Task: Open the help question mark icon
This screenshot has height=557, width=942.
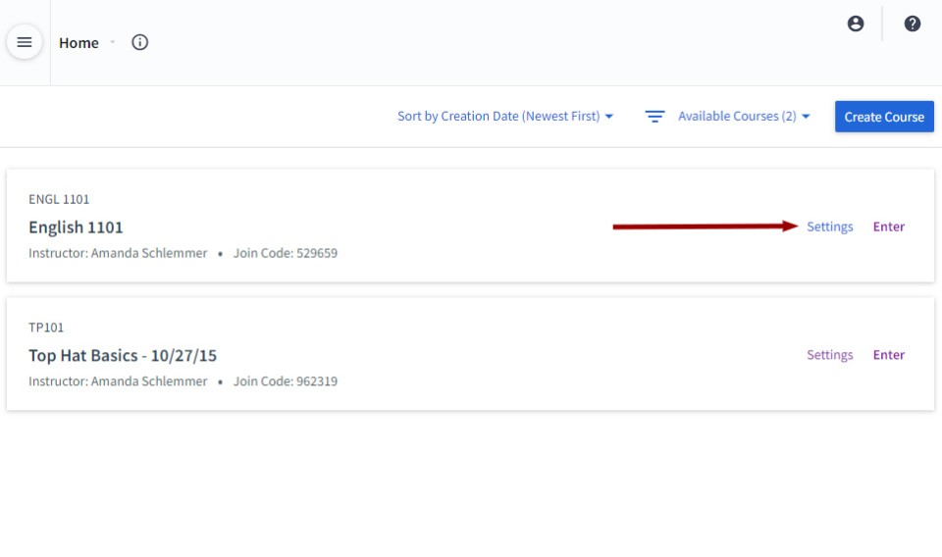Action: pyautogui.click(x=912, y=24)
